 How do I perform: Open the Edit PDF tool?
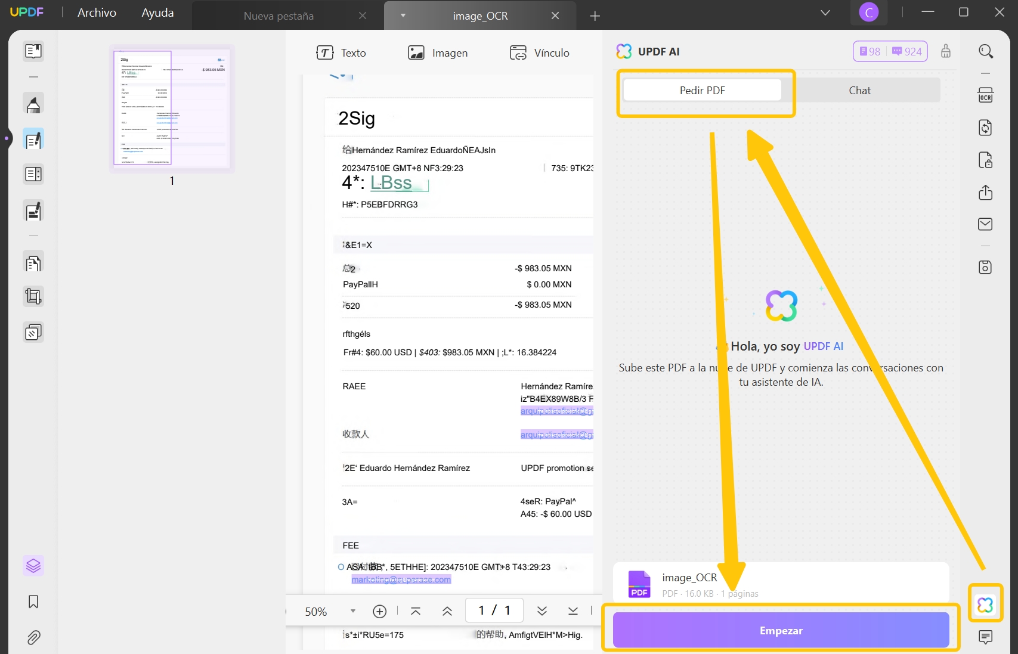tap(33, 138)
